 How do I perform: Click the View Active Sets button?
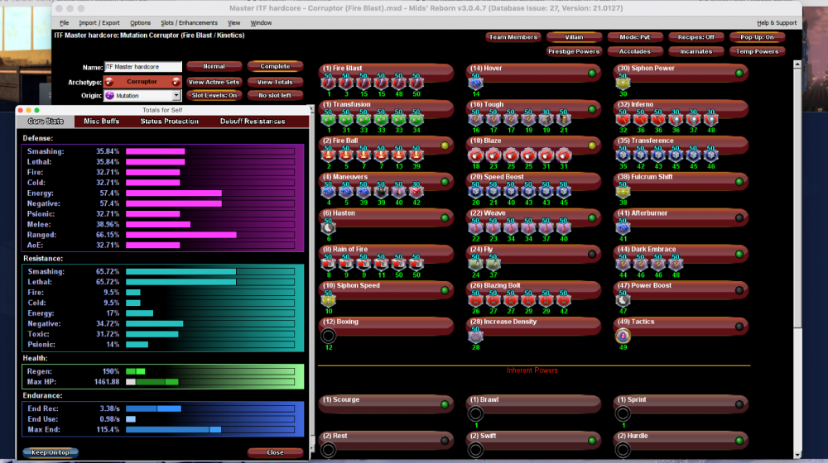tap(214, 82)
